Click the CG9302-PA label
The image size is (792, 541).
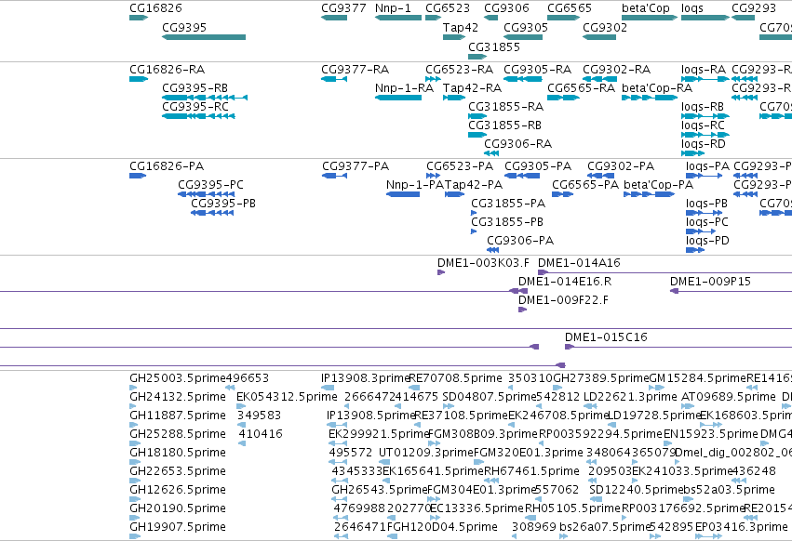click(621, 166)
